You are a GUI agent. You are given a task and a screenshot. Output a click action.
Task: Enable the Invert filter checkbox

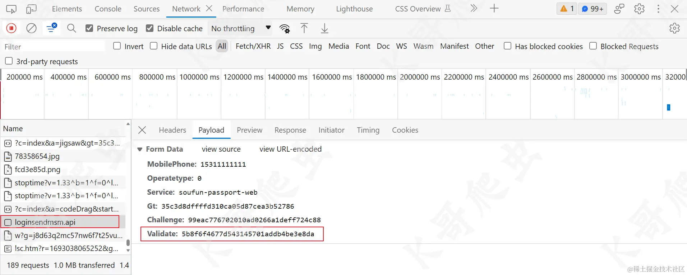click(x=117, y=46)
